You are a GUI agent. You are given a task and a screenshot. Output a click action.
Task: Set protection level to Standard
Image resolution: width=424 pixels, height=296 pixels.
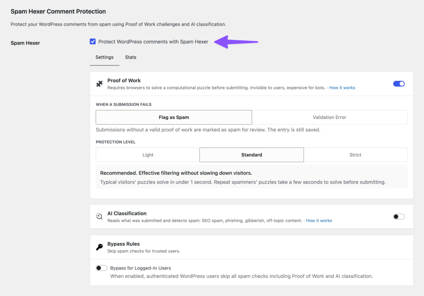[251, 155]
